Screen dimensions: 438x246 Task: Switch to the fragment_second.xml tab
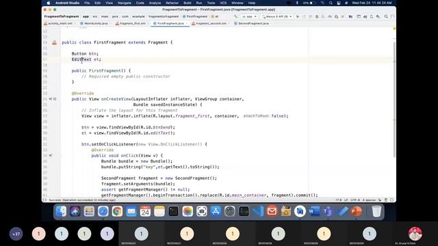pos(211,23)
